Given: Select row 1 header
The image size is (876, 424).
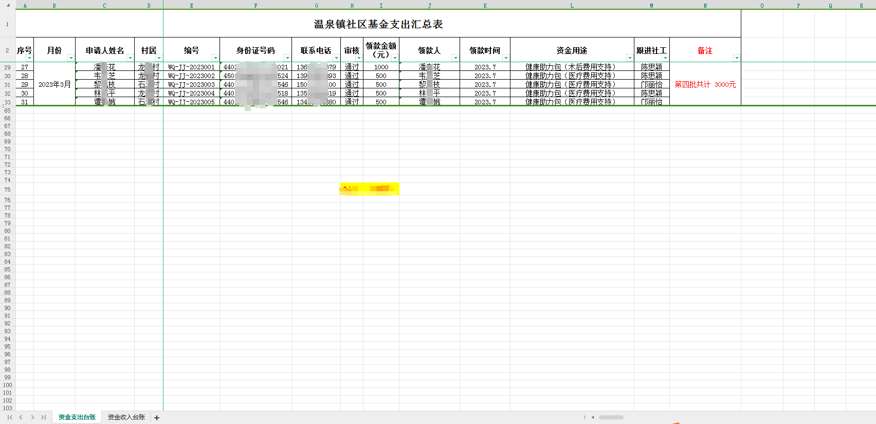Looking at the screenshot, I should (x=8, y=24).
